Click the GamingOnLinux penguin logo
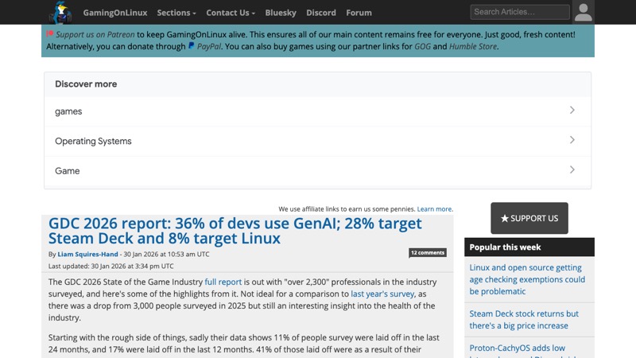Image resolution: width=636 pixels, height=358 pixels. pyautogui.click(x=60, y=12)
